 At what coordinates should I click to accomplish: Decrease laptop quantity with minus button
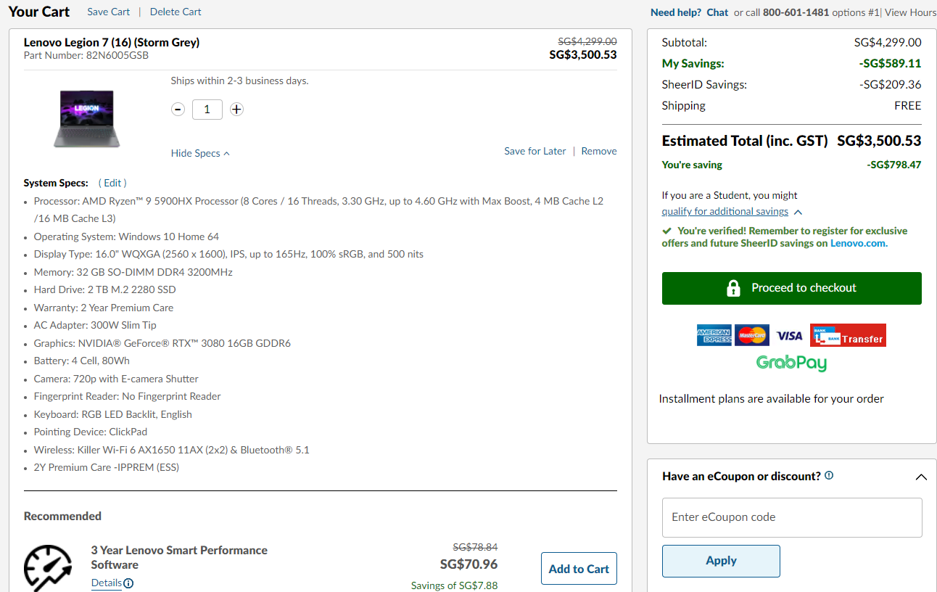(178, 110)
